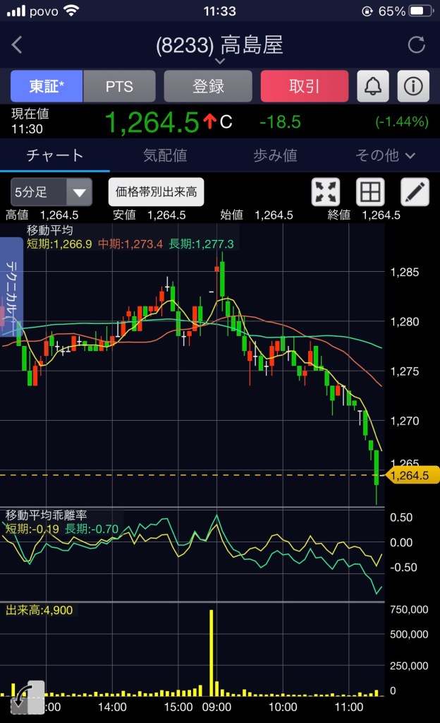
Task: Refresh the stock quote data
Action: 417,45
